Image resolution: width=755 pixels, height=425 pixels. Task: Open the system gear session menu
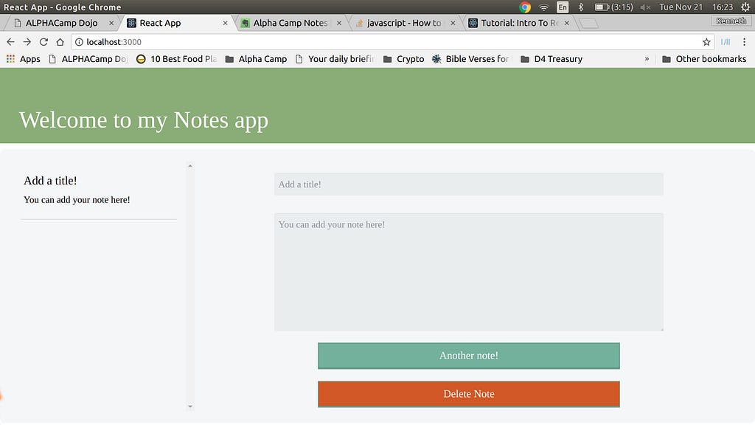(x=745, y=7)
